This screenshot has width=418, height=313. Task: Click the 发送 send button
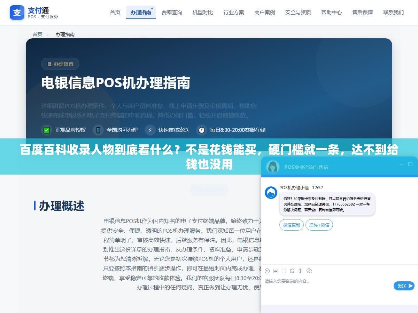pos(404,286)
